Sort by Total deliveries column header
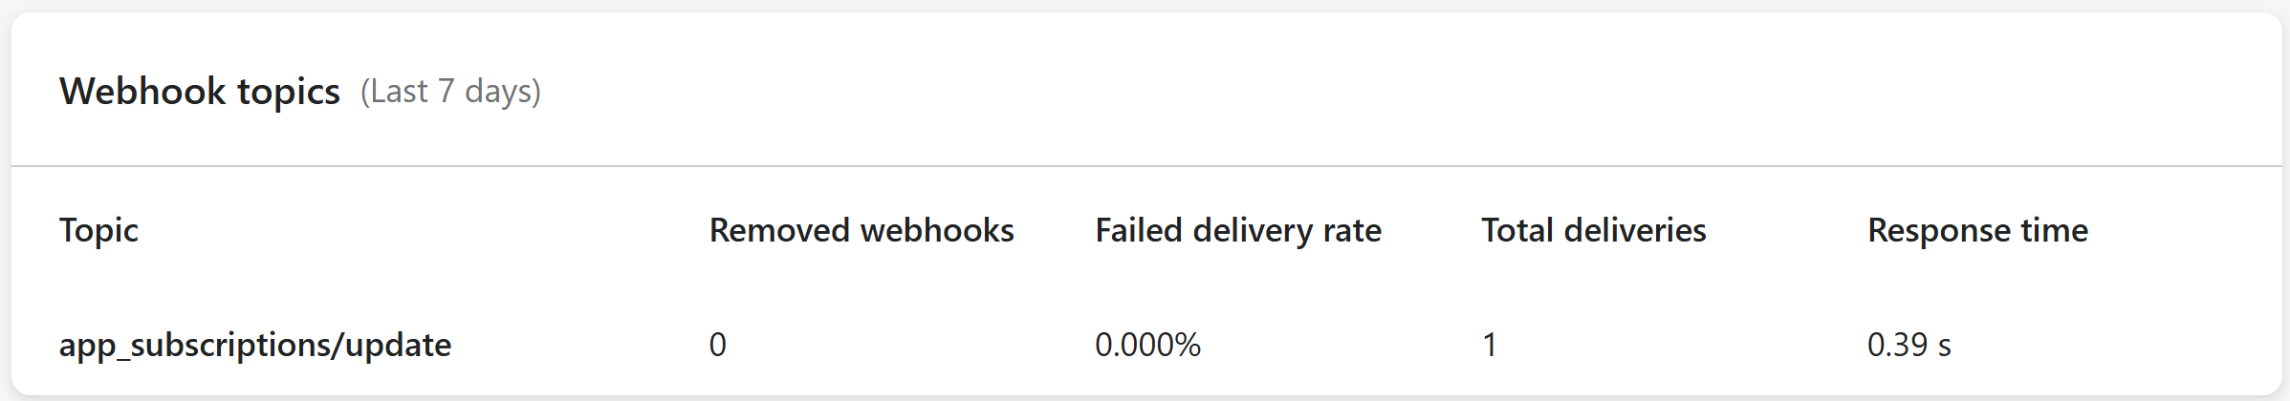This screenshot has width=2290, height=401. 1593,230
